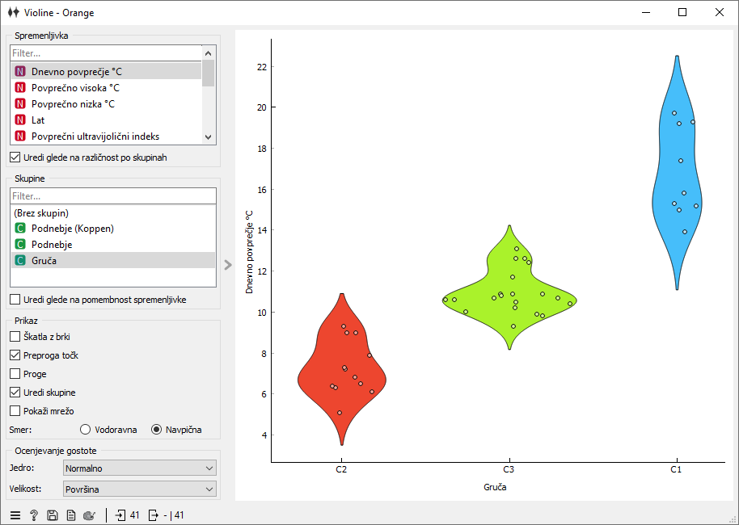Open the hamburger menu in status bar
739x525 pixels.
(15, 515)
